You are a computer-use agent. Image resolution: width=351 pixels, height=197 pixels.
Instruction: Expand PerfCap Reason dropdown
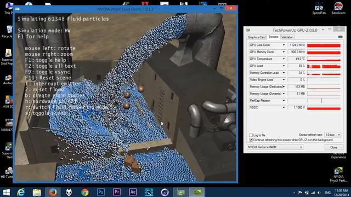click(x=284, y=100)
